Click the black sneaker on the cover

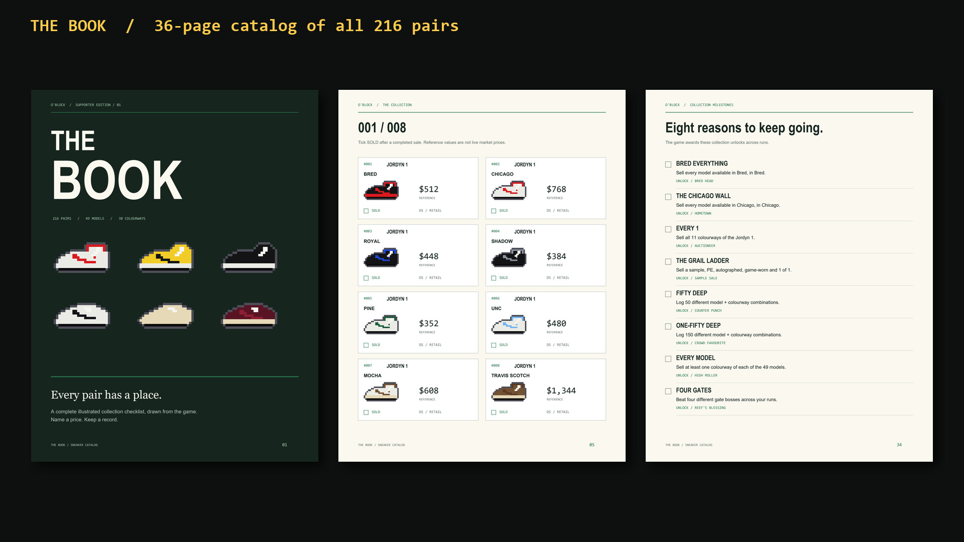pos(250,257)
